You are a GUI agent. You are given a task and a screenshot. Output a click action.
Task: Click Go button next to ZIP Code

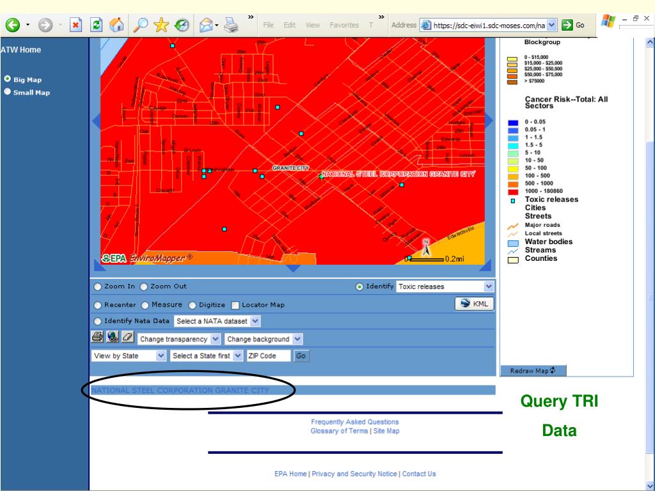click(301, 356)
